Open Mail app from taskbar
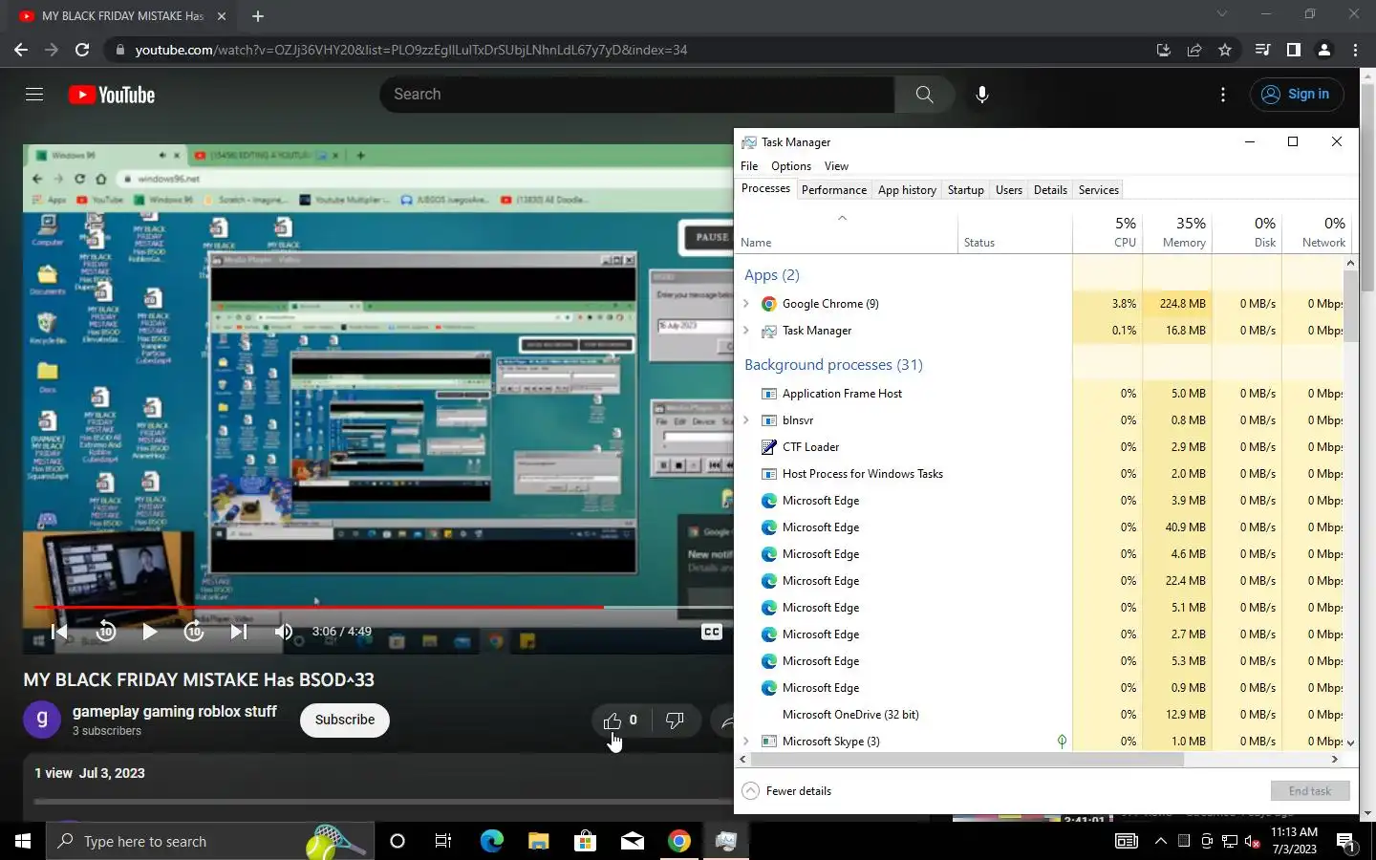This screenshot has width=1376, height=860. point(632,841)
